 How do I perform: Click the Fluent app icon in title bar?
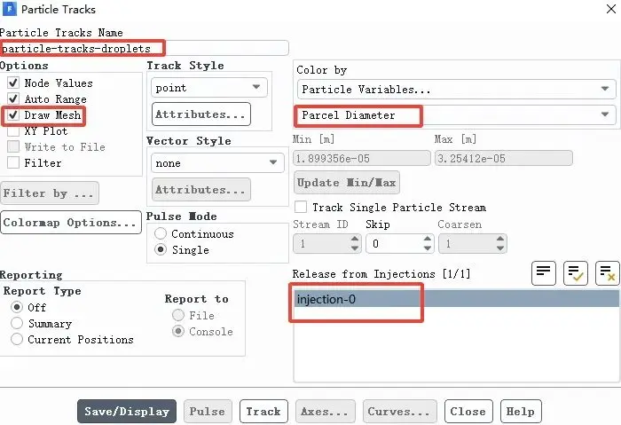(x=10, y=9)
